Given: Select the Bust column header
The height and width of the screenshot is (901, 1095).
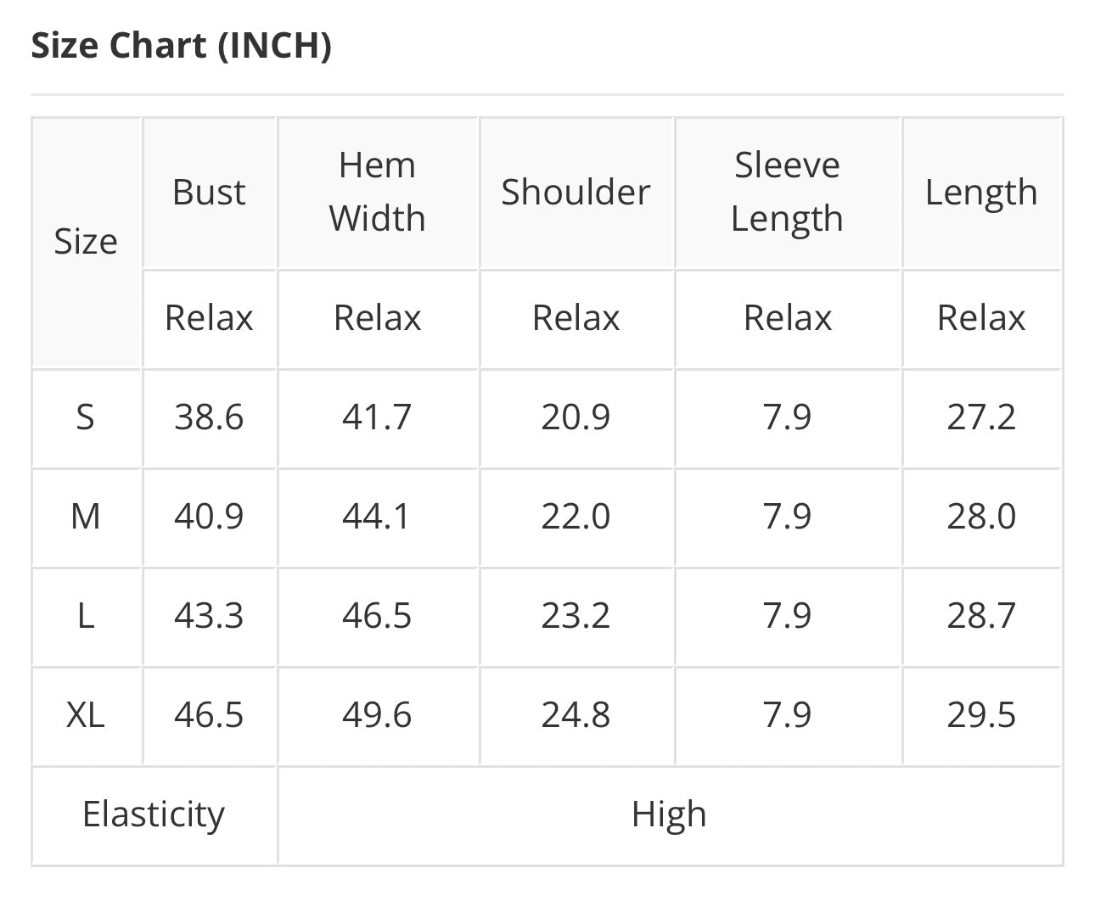Looking at the screenshot, I should [x=209, y=193].
